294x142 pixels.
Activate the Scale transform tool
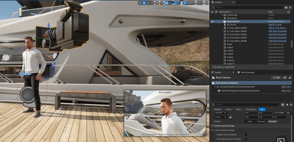click(x=152, y=3)
